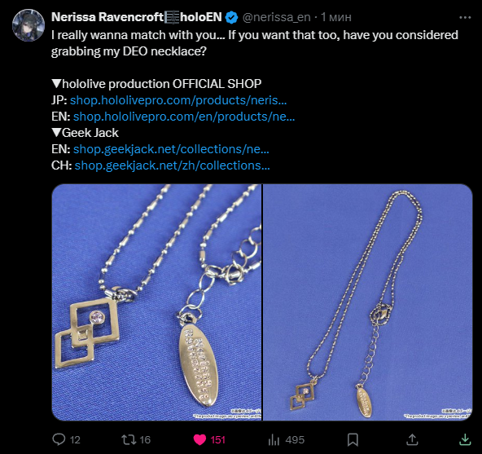Screen dimensions: 482x454
Task: Open the close-up necklace pendant photo
Action: (x=156, y=302)
